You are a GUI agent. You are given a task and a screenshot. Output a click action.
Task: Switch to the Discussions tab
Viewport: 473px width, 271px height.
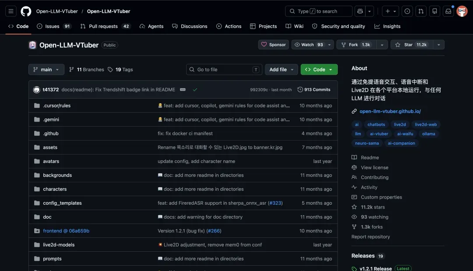190,27
